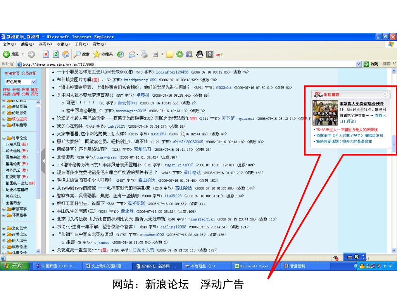Click the Mail envelope icon
Screen dimensions: 397x297
coord(132,54)
